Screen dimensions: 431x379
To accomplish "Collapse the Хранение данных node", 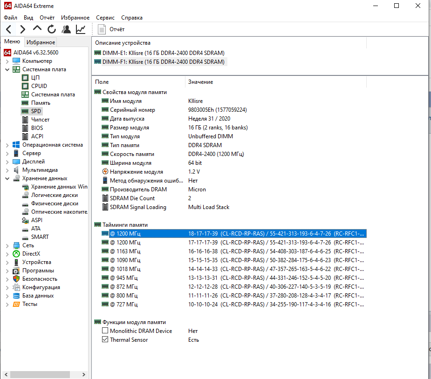I will point(7,178).
